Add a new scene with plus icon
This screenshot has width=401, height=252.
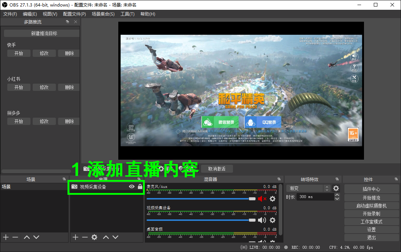click(6, 237)
